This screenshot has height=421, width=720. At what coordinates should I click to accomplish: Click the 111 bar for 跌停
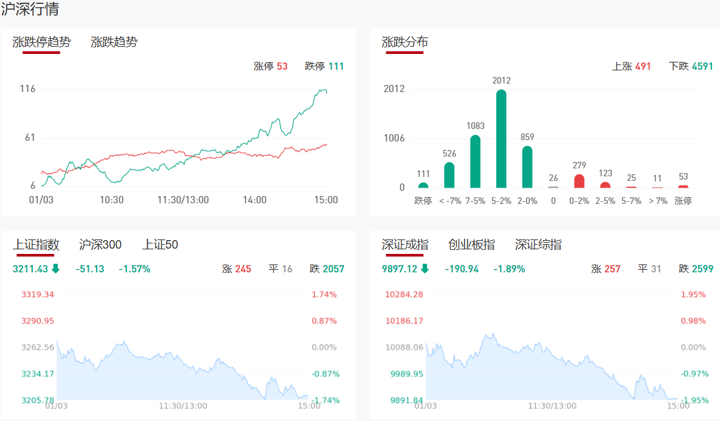click(423, 185)
